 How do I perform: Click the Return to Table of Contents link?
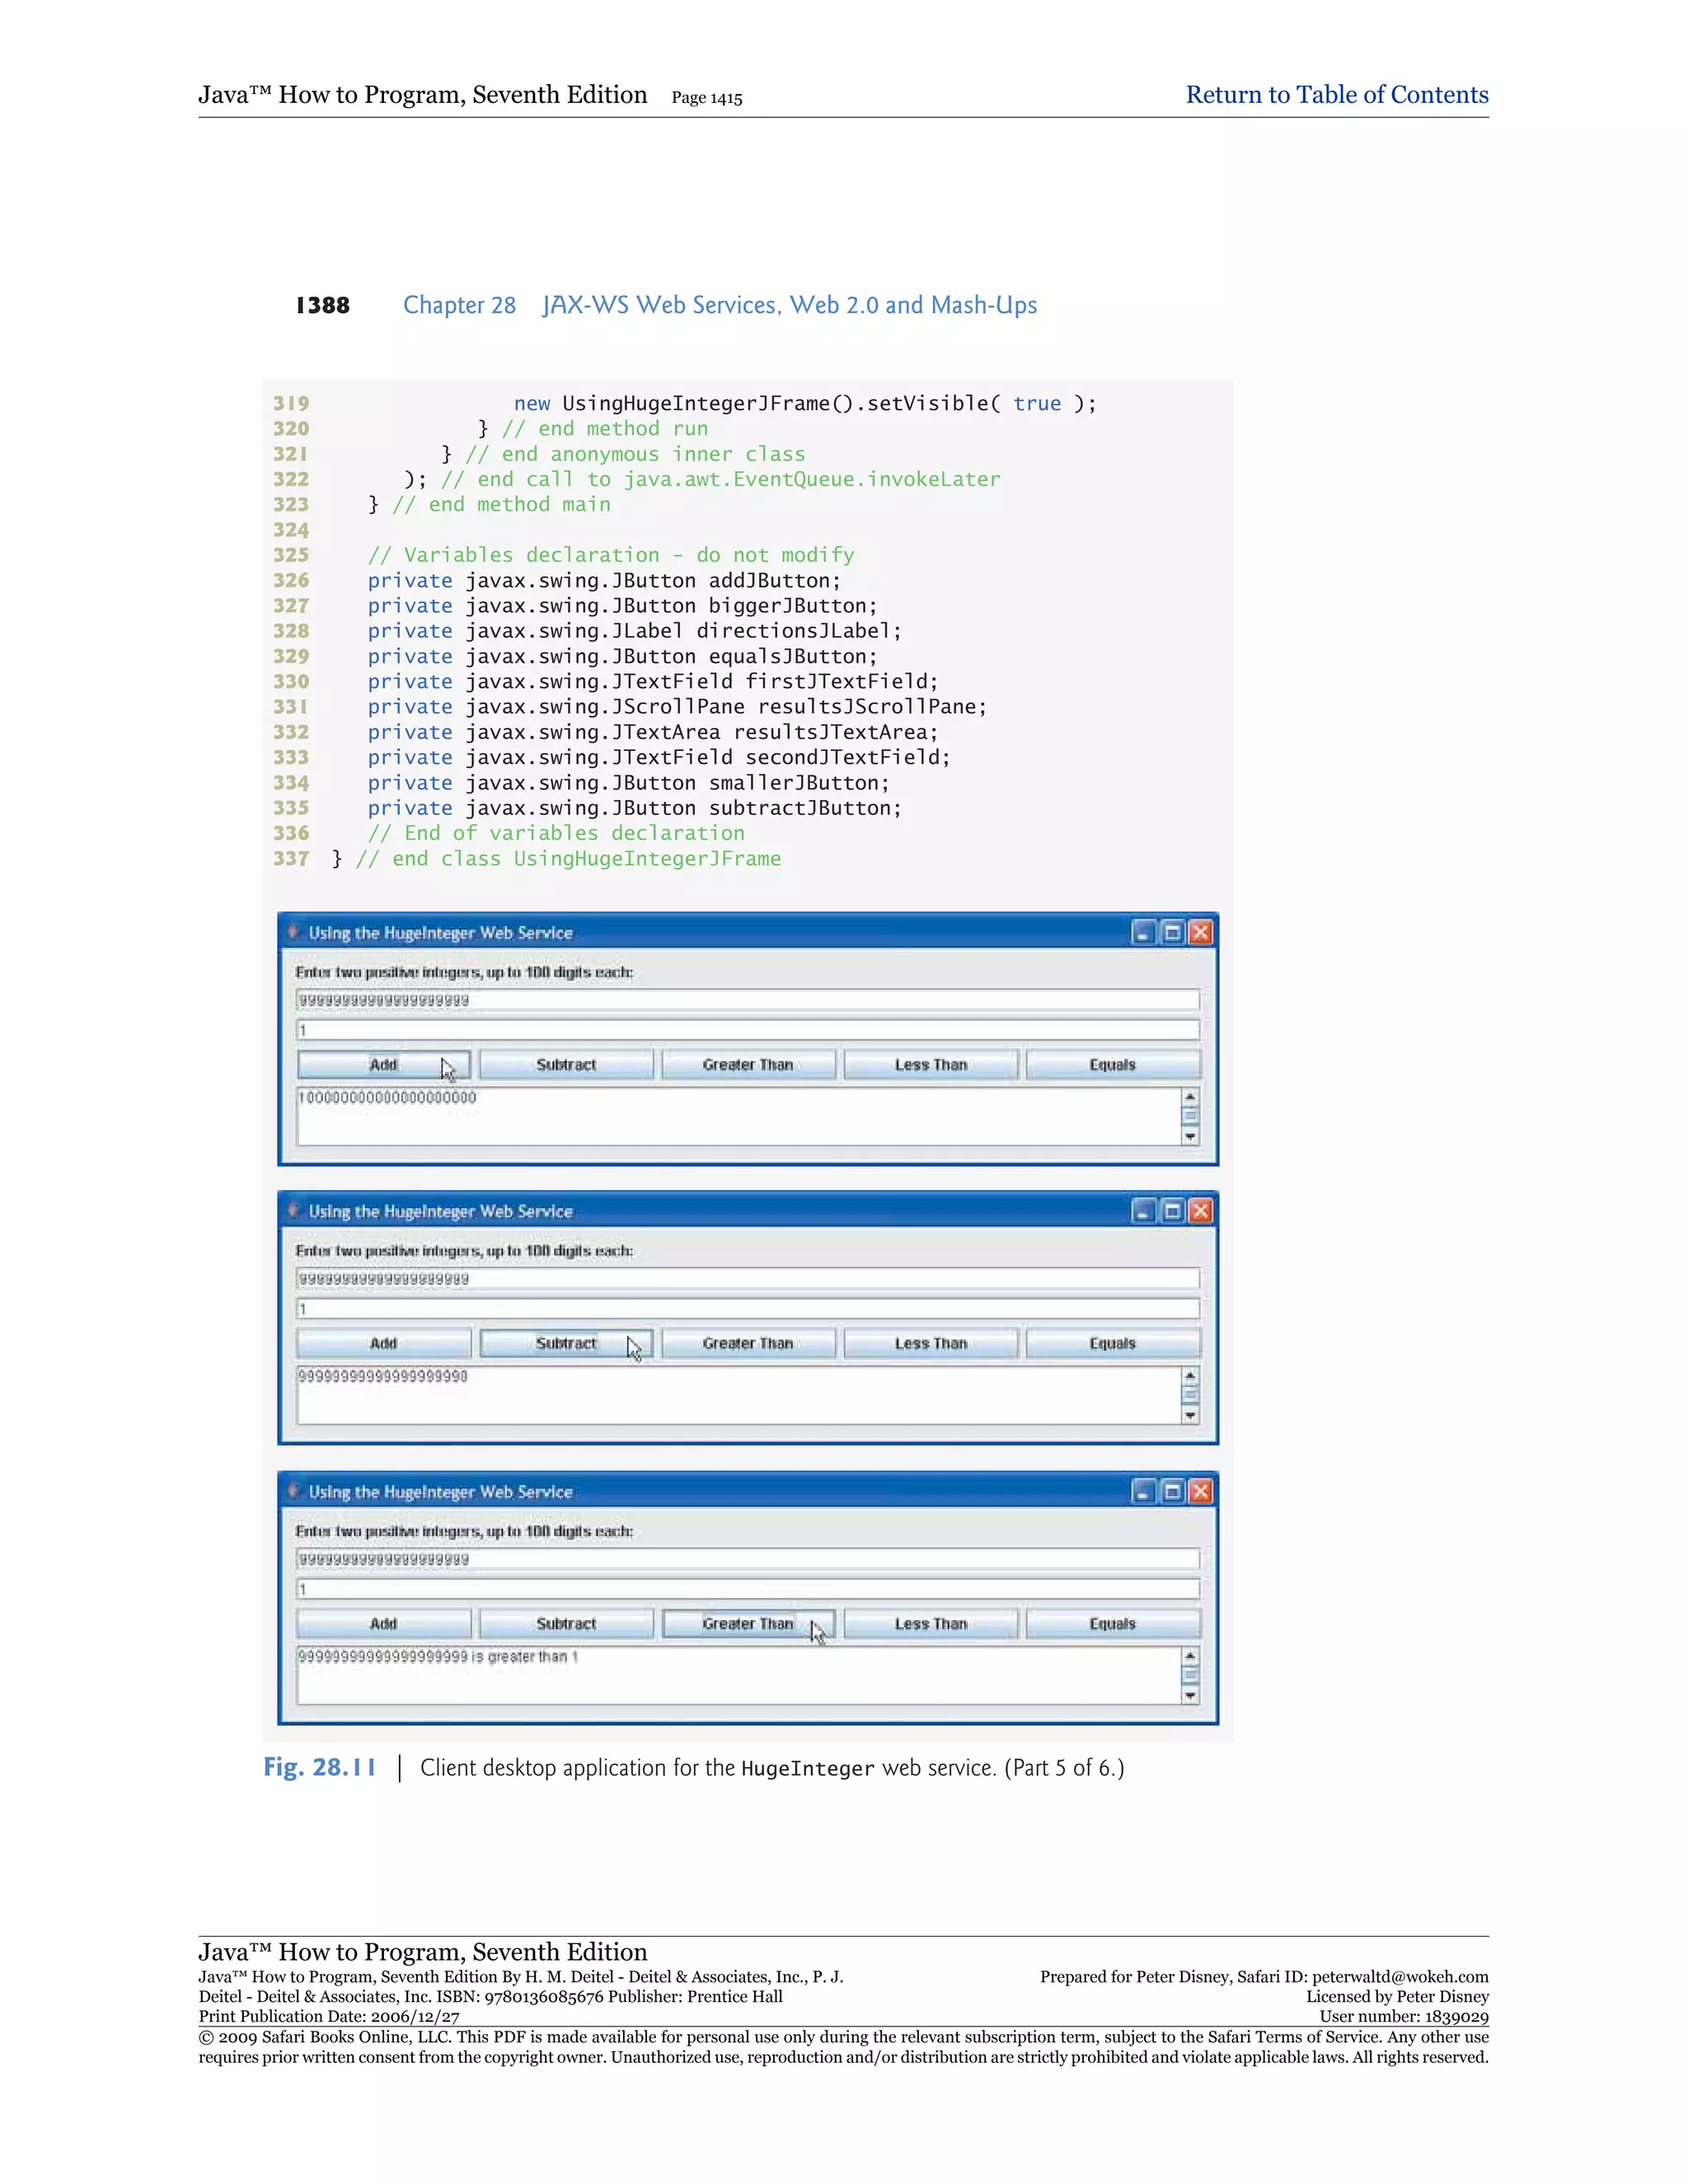(1336, 95)
